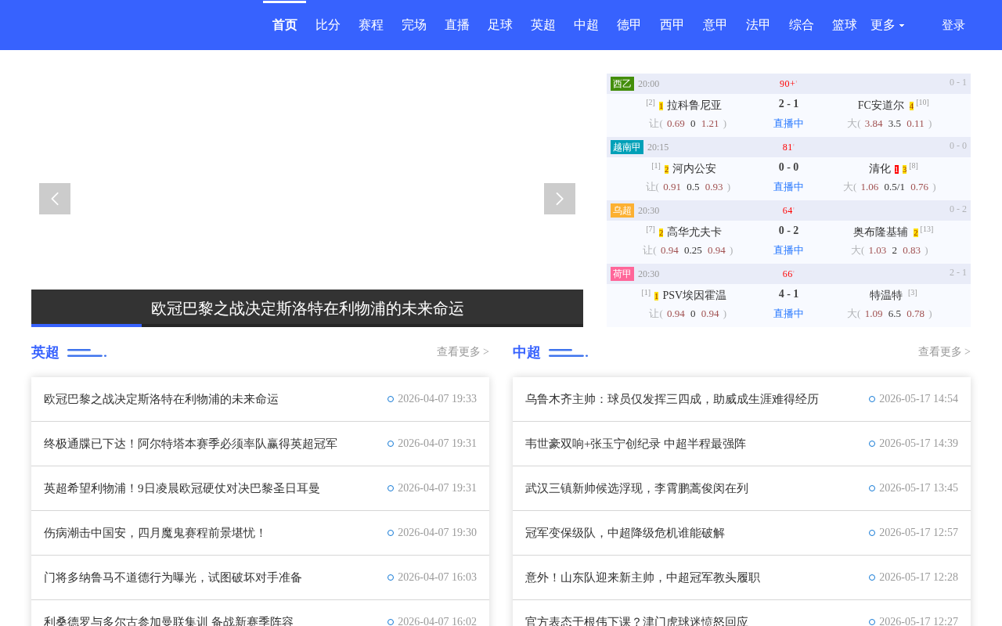
Task: Open the 首页 navigation tab
Action: click(285, 25)
